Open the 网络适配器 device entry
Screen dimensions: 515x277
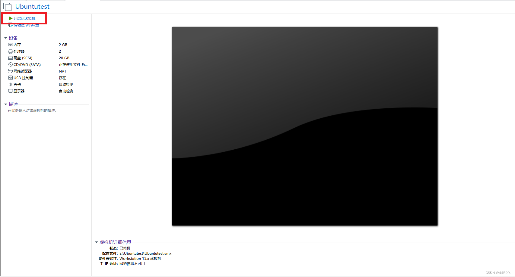[x=23, y=71]
